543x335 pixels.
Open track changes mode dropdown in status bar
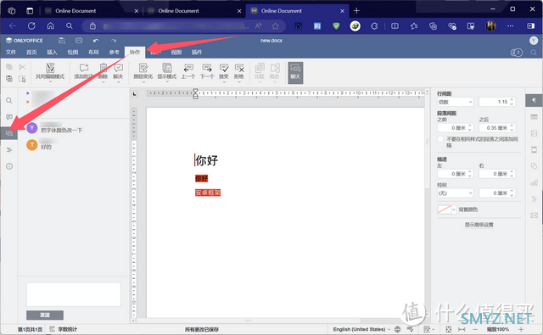[429, 329]
